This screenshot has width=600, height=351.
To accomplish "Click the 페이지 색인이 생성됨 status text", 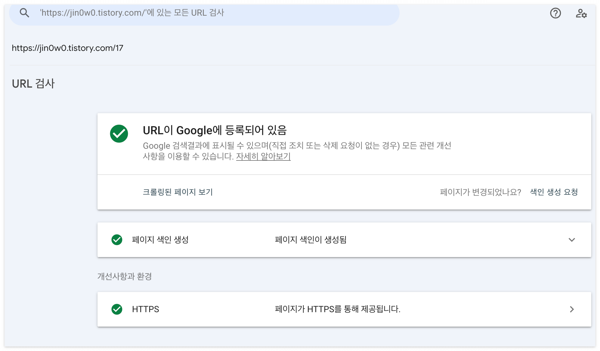I will [311, 240].
